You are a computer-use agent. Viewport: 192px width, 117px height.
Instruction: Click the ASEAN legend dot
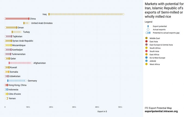[x=146, y=61]
